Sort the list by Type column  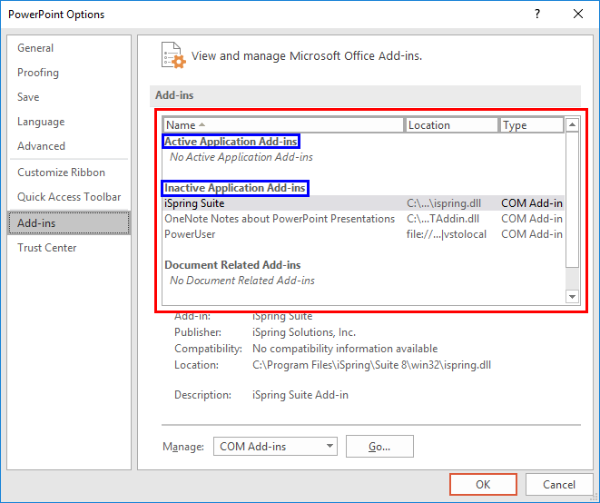point(532,125)
